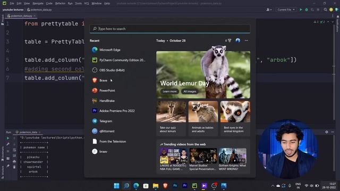Click the green Run button in PyCharm toolbar
Screen dimensions: 340x191
pos(301,10)
